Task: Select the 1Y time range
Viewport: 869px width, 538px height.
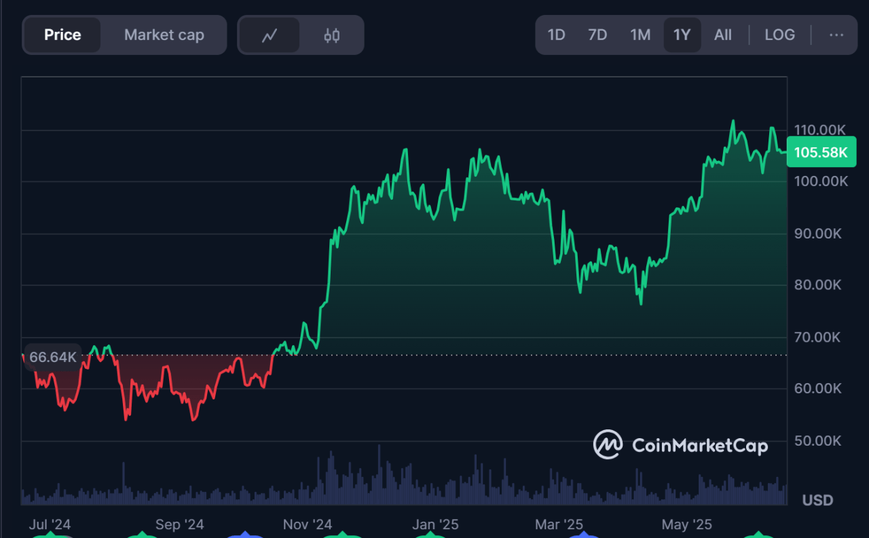Action: pyautogui.click(x=682, y=35)
